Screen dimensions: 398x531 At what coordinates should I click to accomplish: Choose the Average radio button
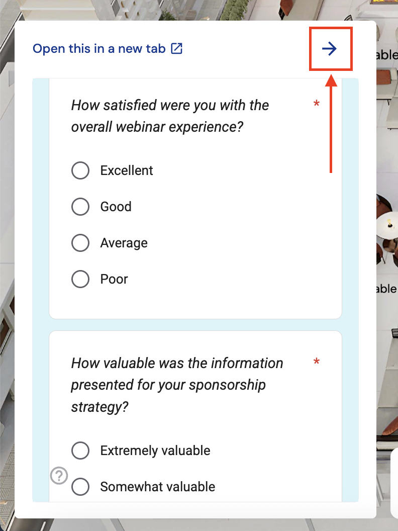[80, 243]
